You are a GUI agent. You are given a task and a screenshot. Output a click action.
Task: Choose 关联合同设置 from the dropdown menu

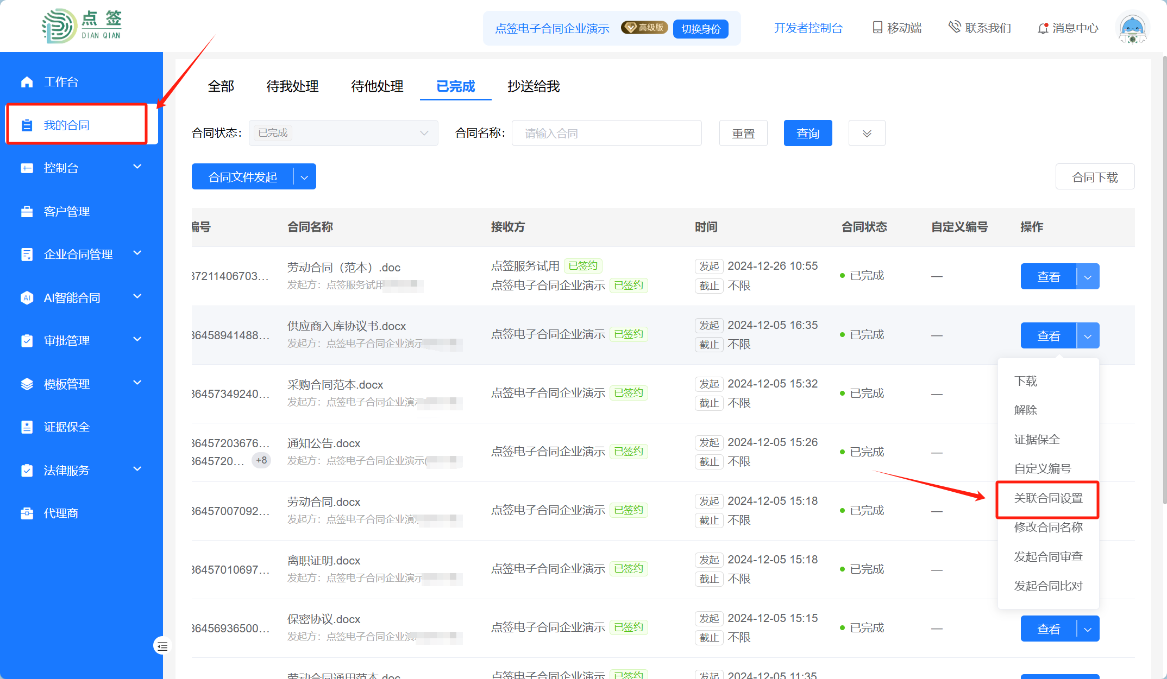tap(1049, 498)
